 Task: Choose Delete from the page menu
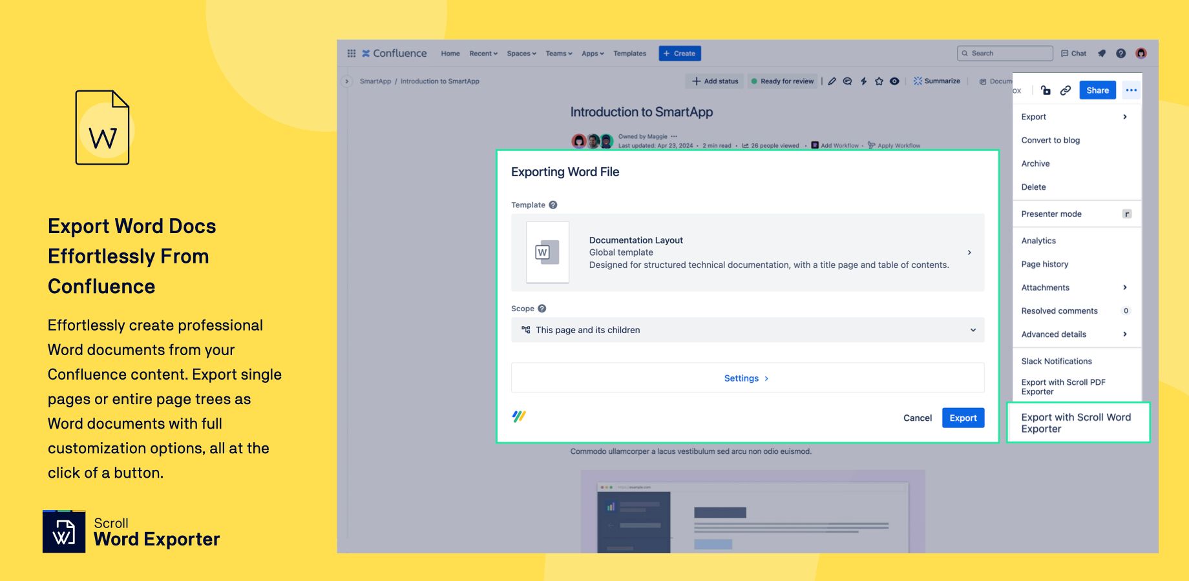[x=1033, y=187]
